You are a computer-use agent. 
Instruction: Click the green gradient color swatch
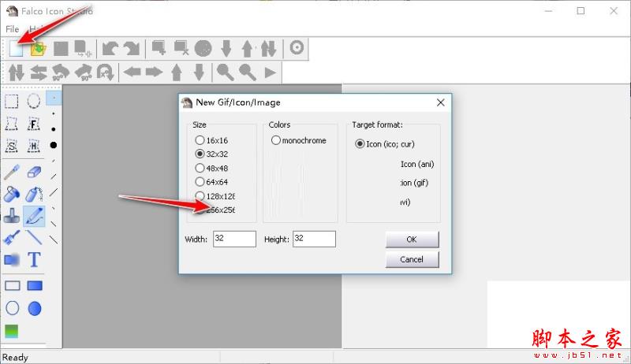12,331
